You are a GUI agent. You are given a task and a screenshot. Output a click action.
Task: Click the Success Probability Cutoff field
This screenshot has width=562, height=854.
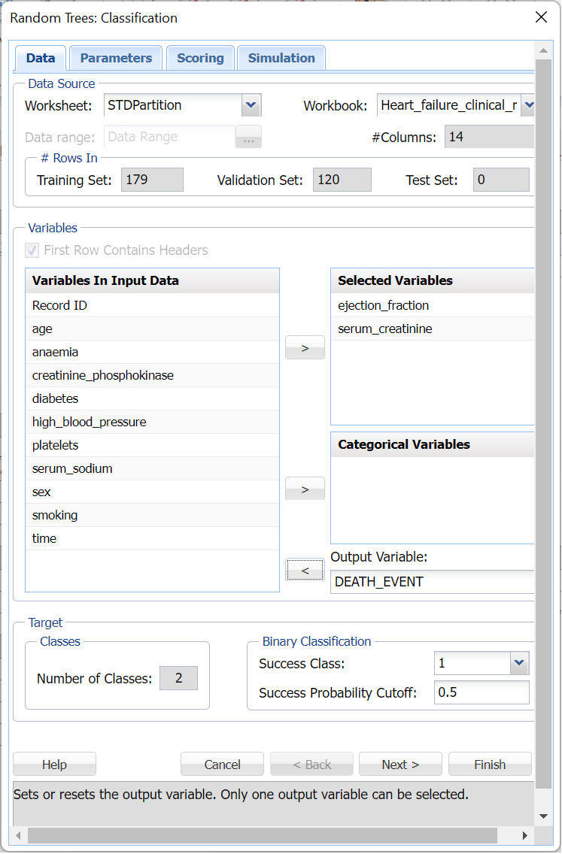(x=481, y=692)
